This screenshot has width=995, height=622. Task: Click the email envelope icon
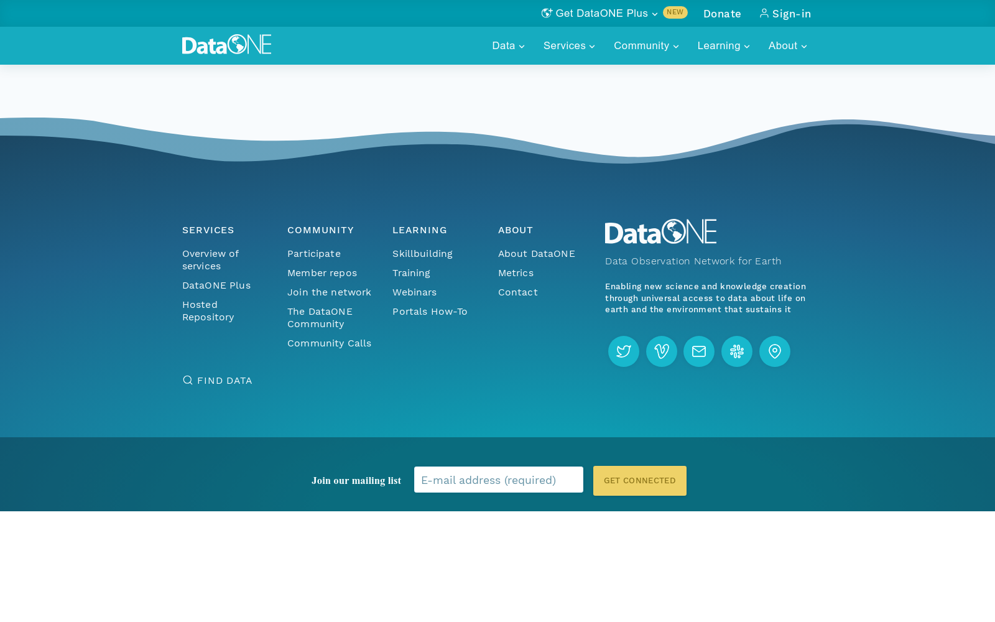699,351
